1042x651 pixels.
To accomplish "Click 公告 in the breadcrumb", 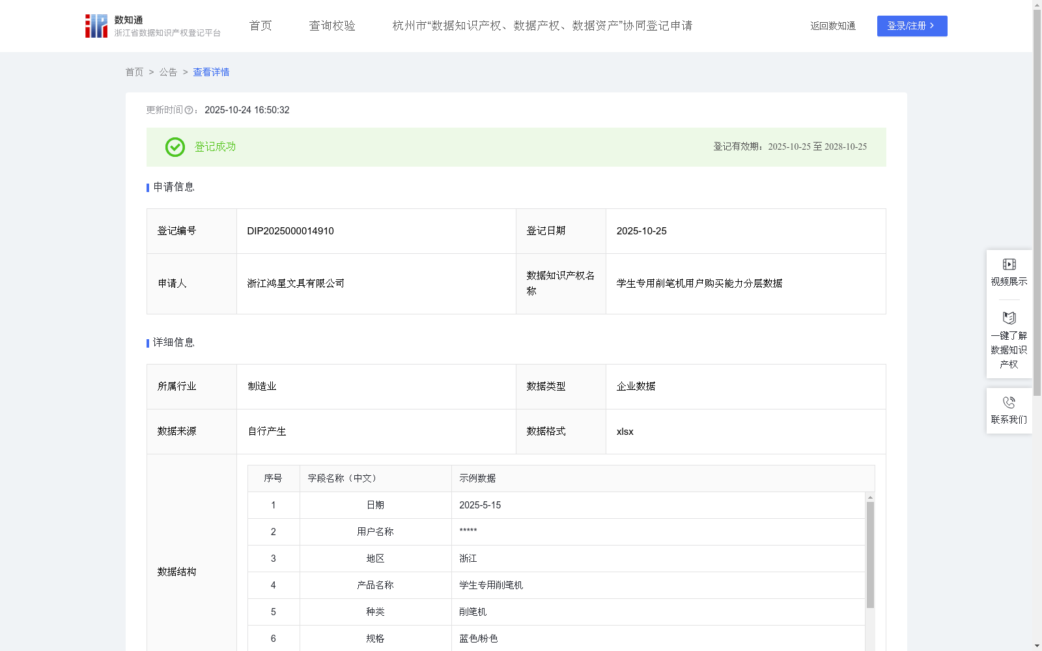I will (168, 72).
